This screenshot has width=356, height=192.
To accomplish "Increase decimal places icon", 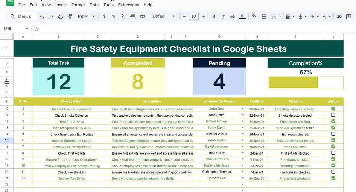I will (132, 16).
